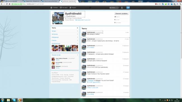Click the blue compose tweet icon
The width and height of the screenshot is (182, 102).
[x=128, y=8]
